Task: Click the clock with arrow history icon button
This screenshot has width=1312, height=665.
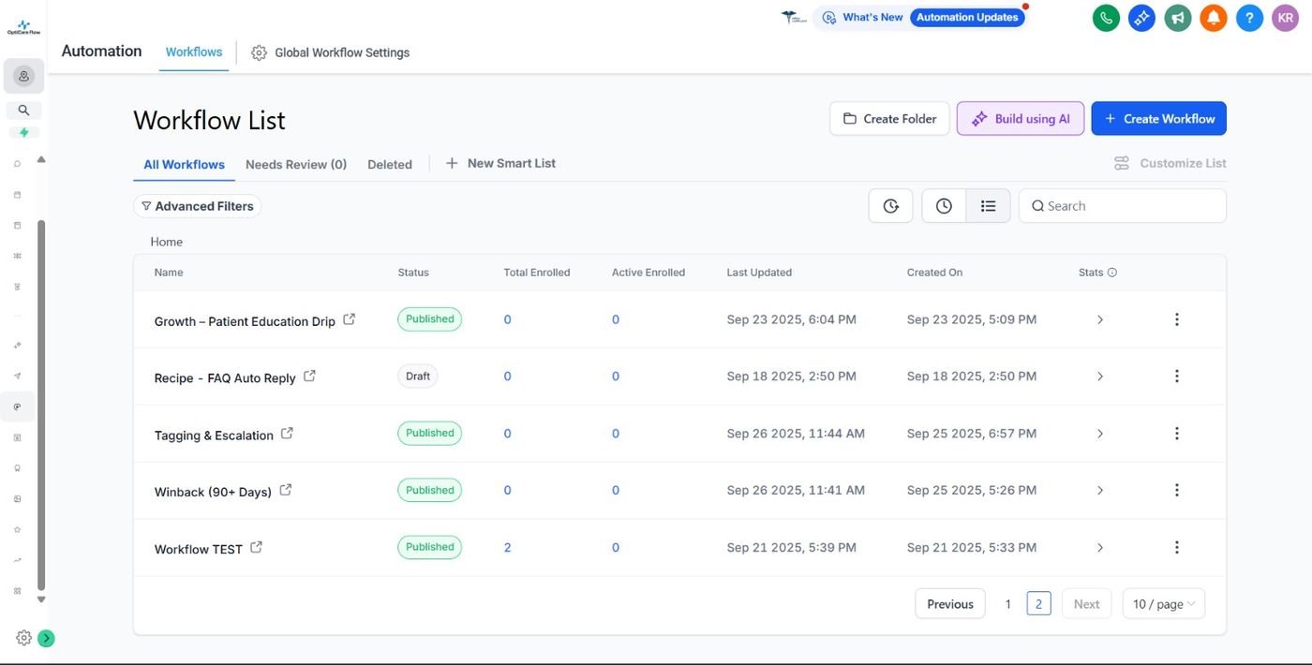Action: point(890,206)
